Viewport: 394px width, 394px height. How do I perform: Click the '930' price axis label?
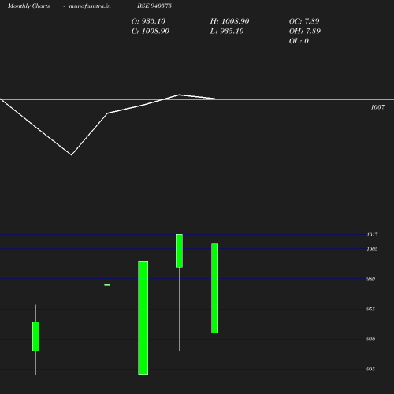pyautogui.click(x=370, y=339)
